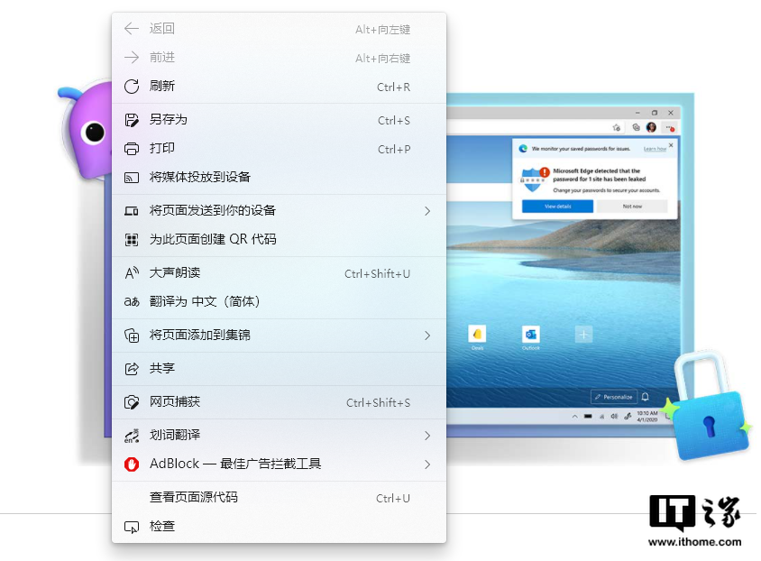
Task: Select the Ctrl+Shift+U shortcut text
Action: coord(378,274)
